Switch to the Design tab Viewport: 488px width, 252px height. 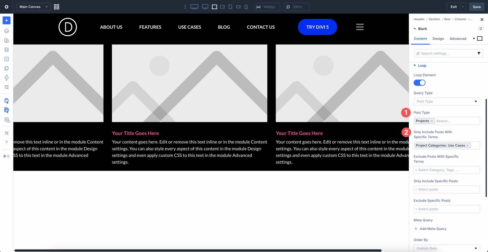click(438, 39)
